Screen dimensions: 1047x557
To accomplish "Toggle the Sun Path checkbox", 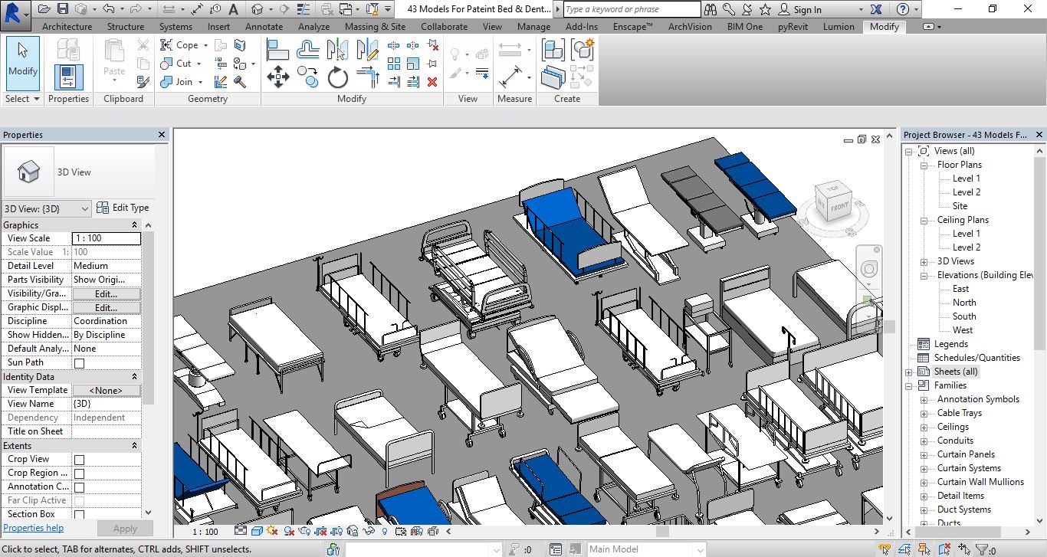I will (79, 363).
